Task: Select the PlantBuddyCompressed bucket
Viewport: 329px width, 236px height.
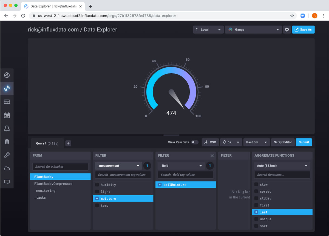Action: tap(53, 184)
